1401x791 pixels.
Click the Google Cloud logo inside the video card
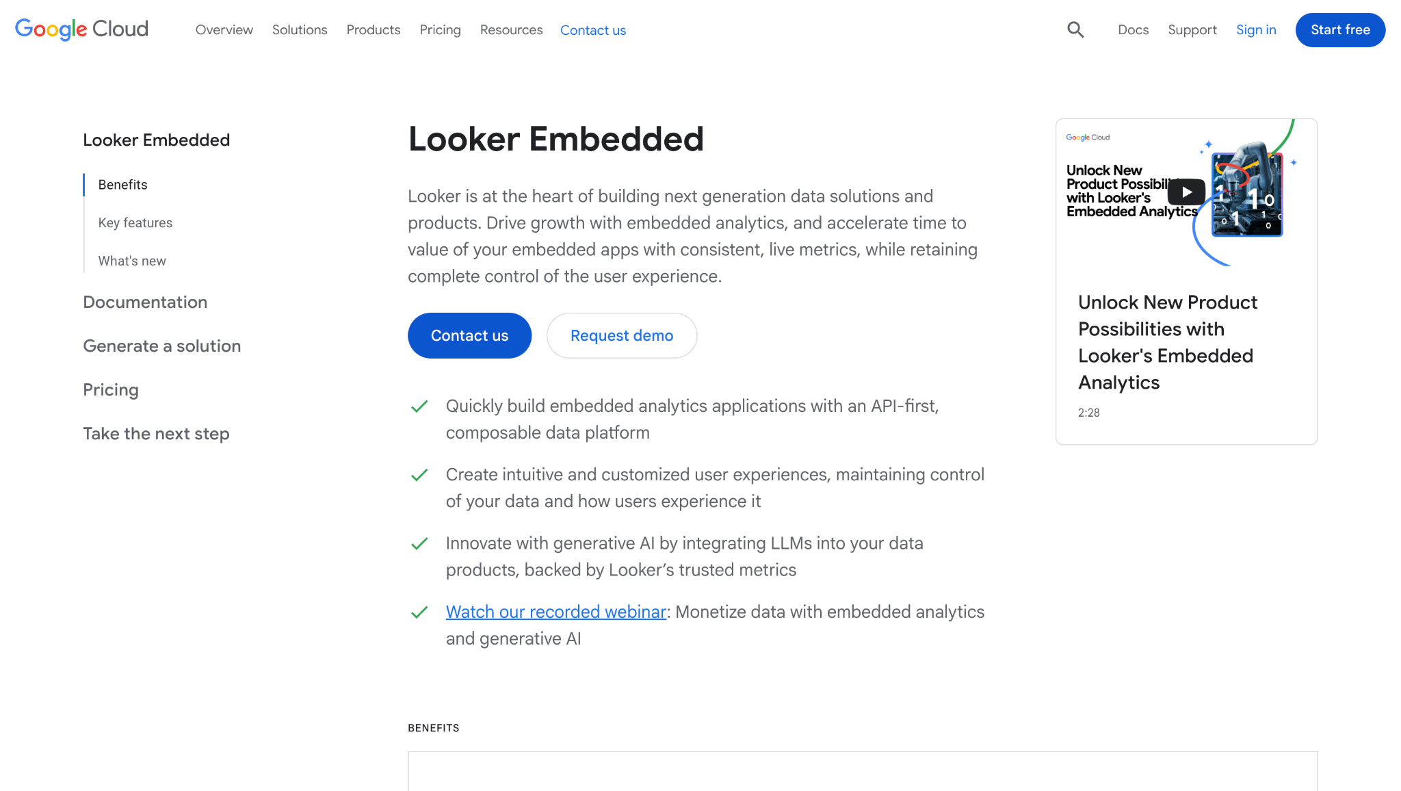click(1087, 137)
